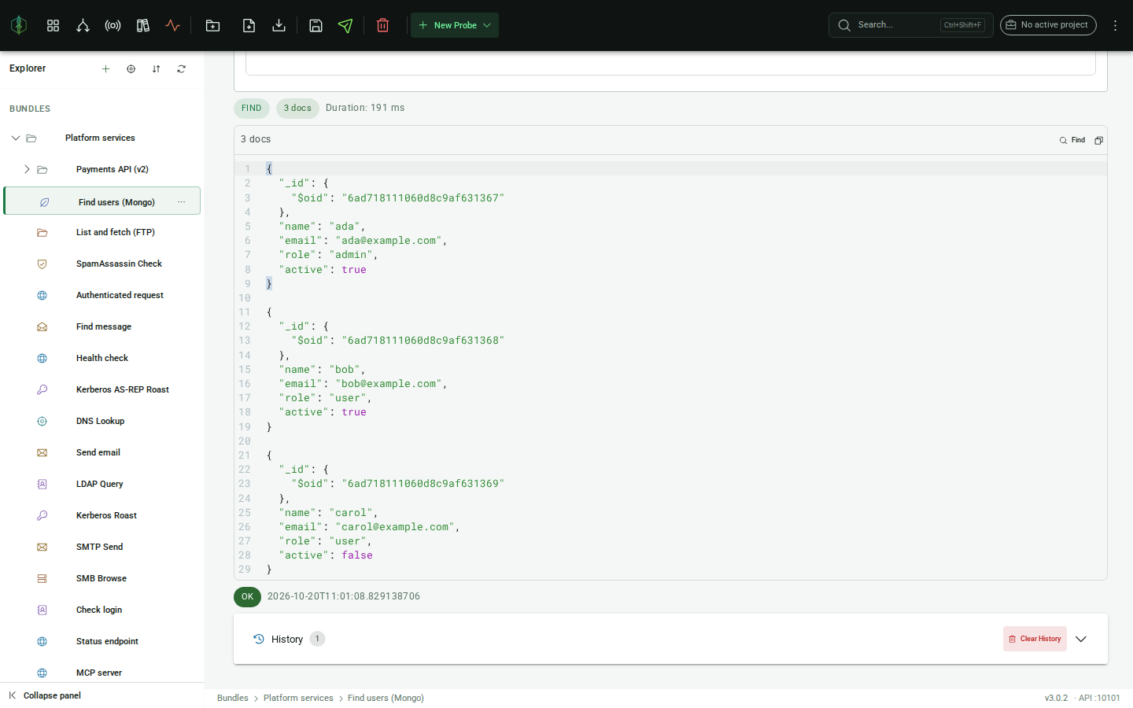Viewport: 1133px width, 708px height.
Task: Refresh the Explorer panel
Action: click(181, 68)
